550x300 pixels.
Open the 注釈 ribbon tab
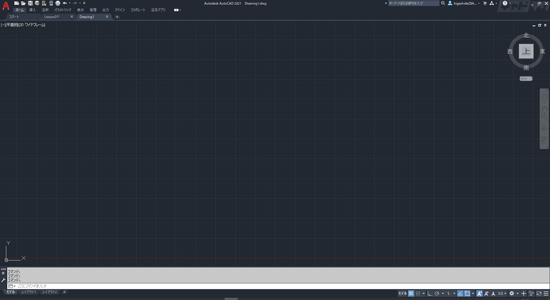[x=45, y=10]
